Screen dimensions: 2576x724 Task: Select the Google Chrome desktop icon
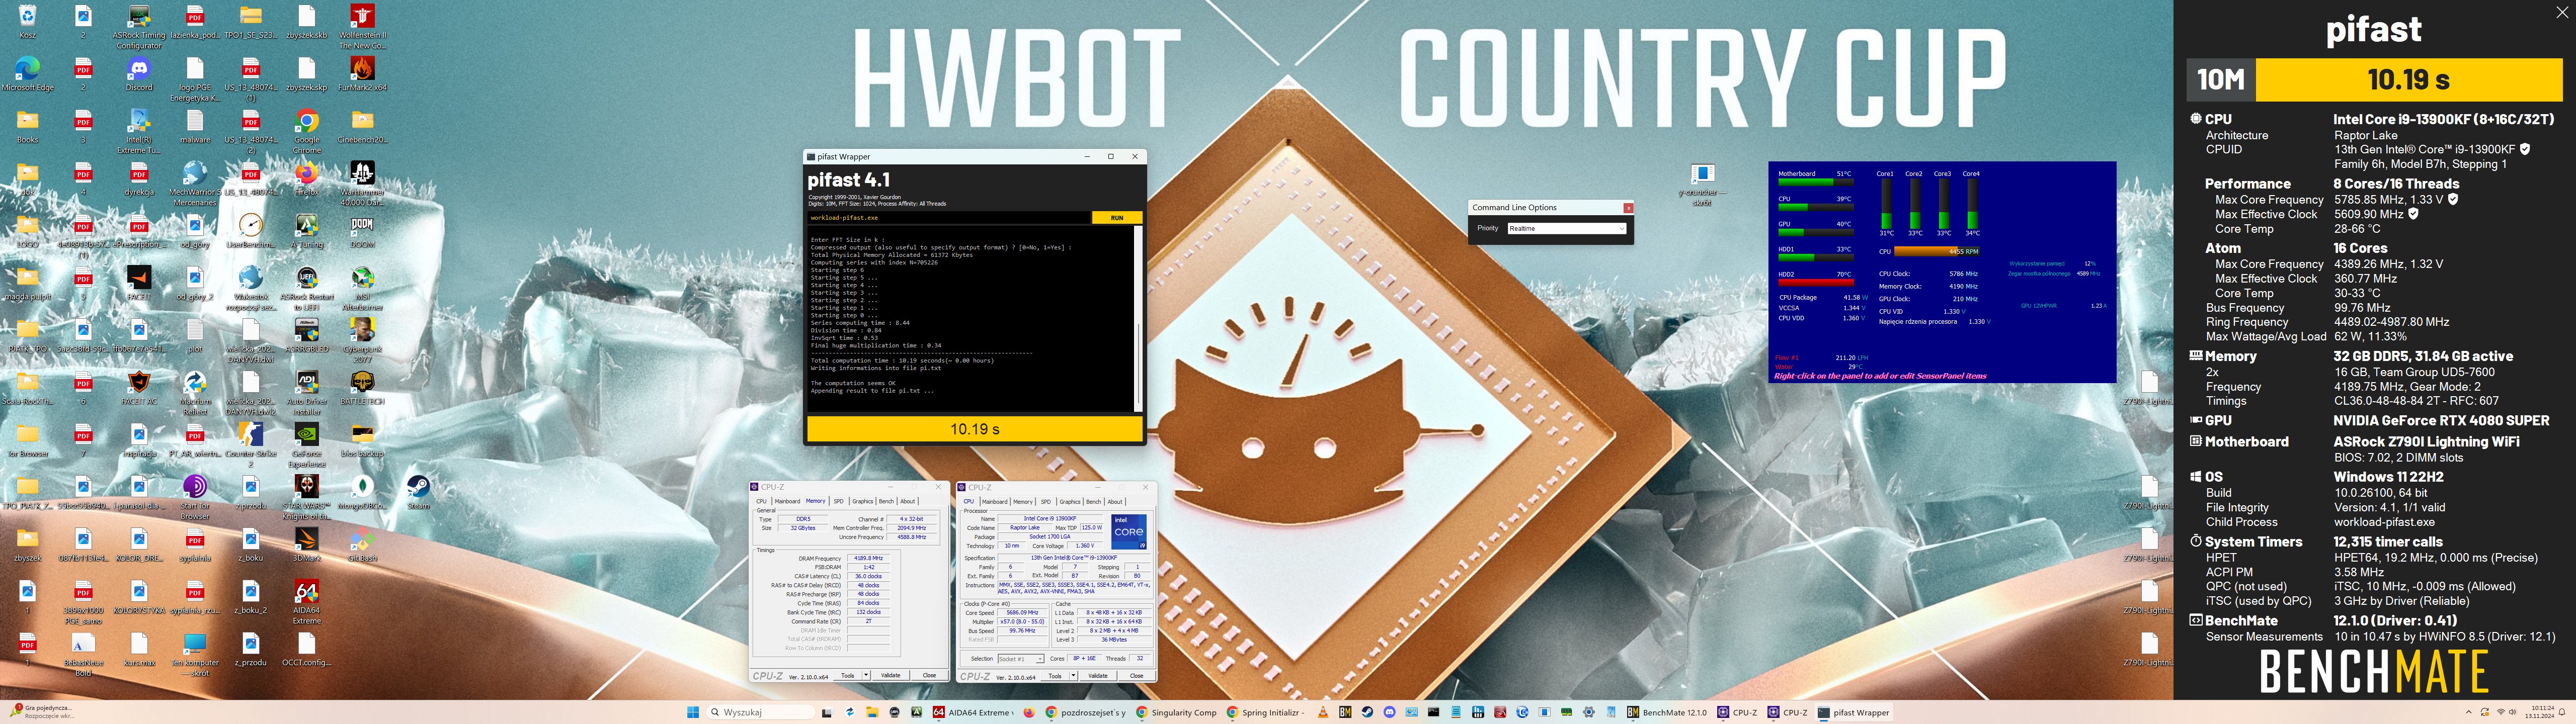point(307,131)
